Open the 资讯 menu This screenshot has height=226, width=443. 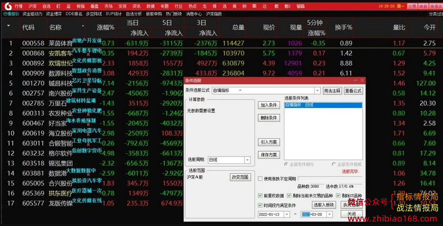[x=136, y=6]
